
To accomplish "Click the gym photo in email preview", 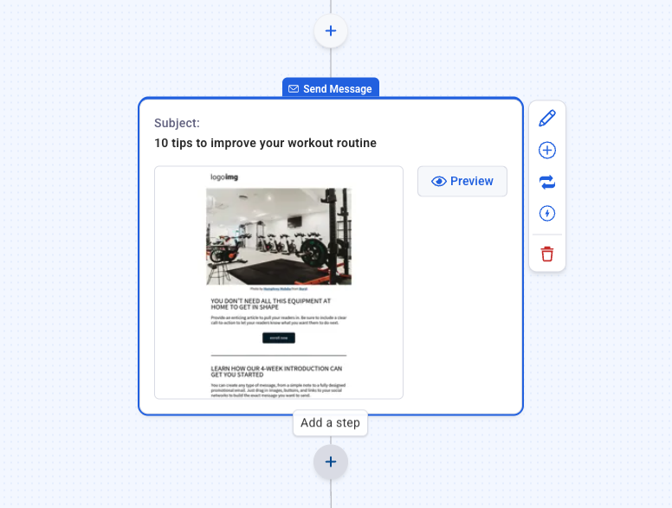I will point(279,236).
